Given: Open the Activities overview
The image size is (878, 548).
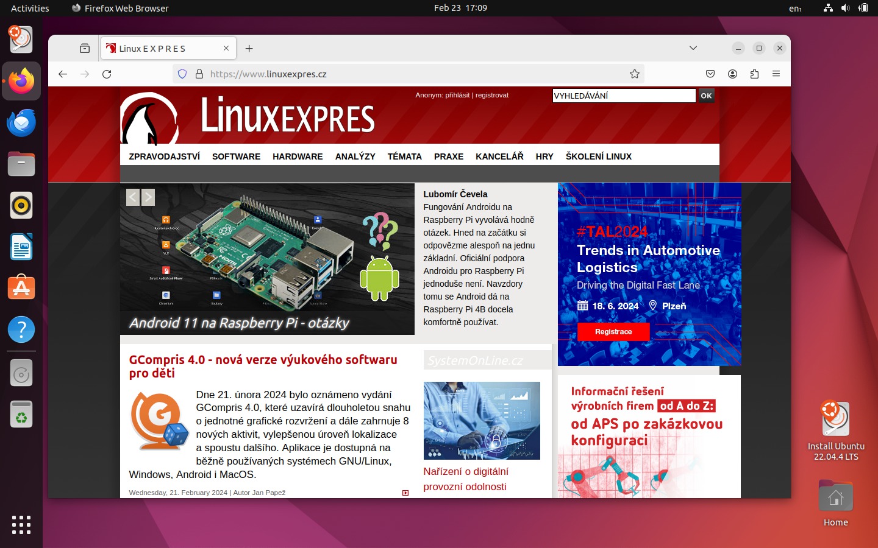Looking at the screenshot, I should coord(30,8).
